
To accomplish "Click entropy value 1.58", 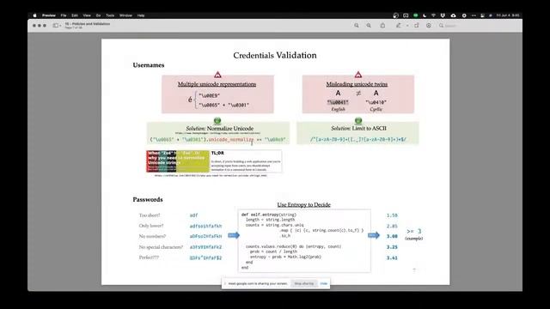I will (x=392, y=215).
